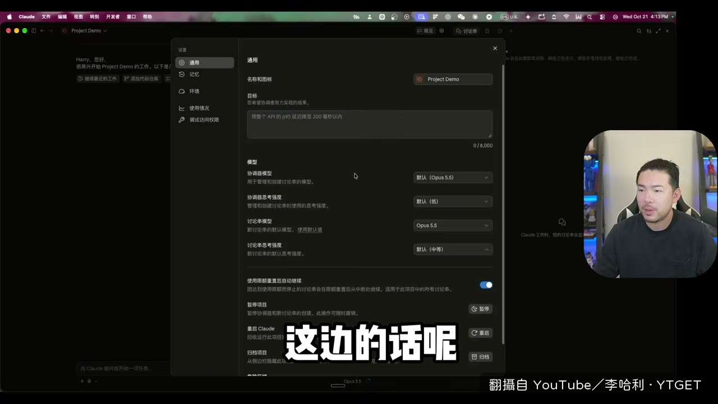
Task: Click the 使用默认值 link under 讨论串模型
Action: point(310,230)
